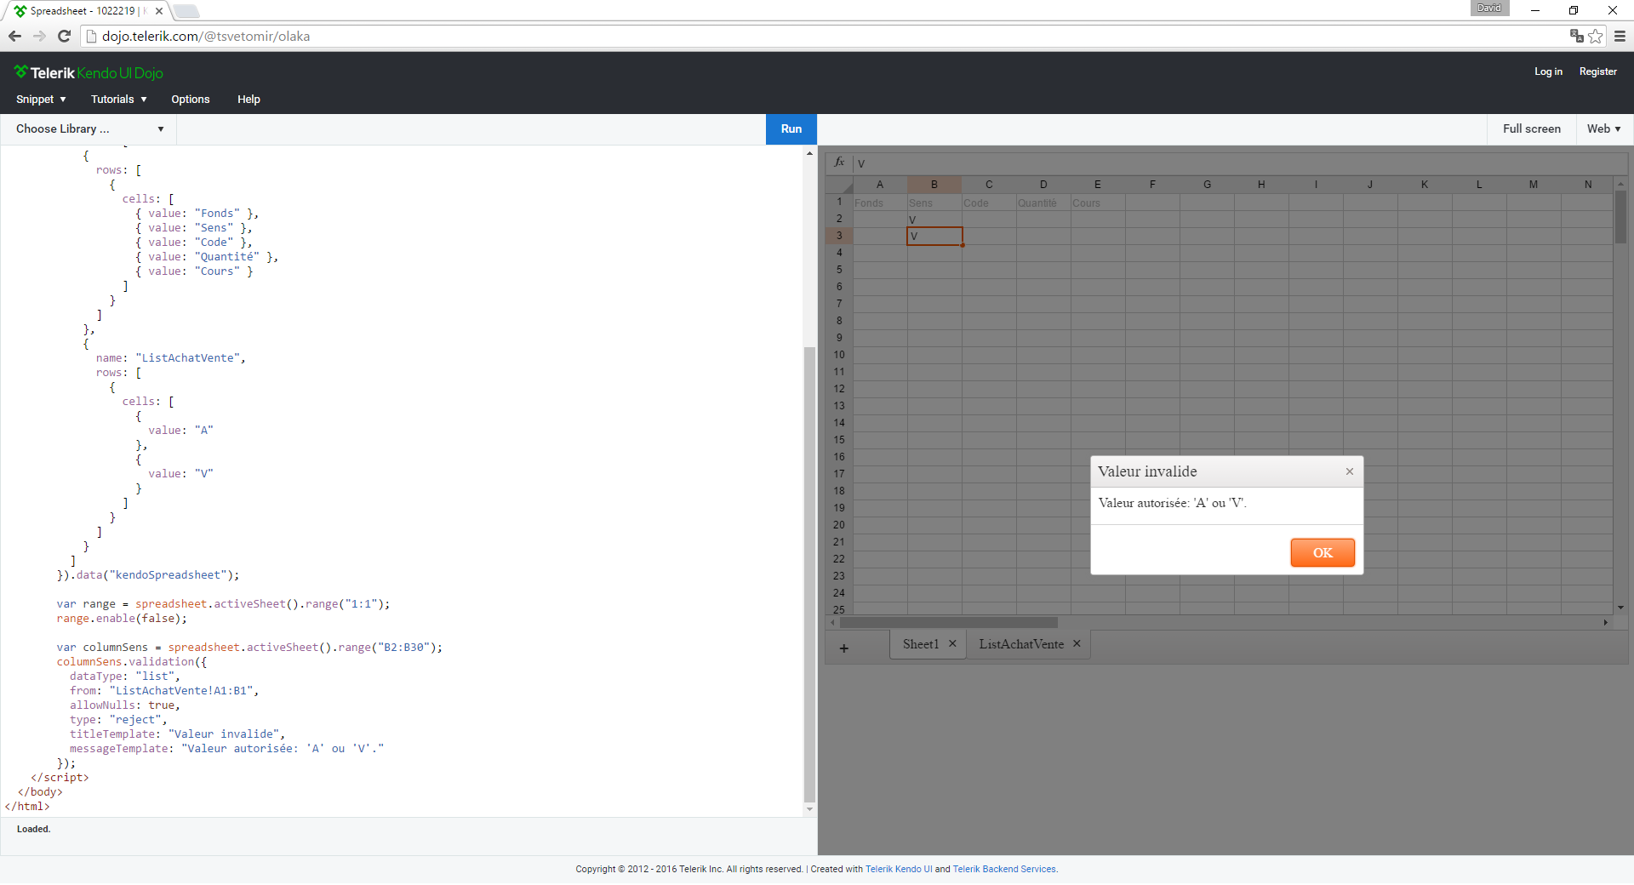This screenshot has width=1634, height=885.
Task: Select cell B2 containing V
Action: [x=934, y=220]
